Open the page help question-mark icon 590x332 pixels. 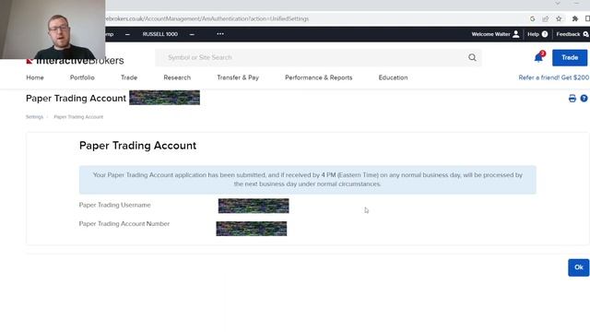coord(584,99)
